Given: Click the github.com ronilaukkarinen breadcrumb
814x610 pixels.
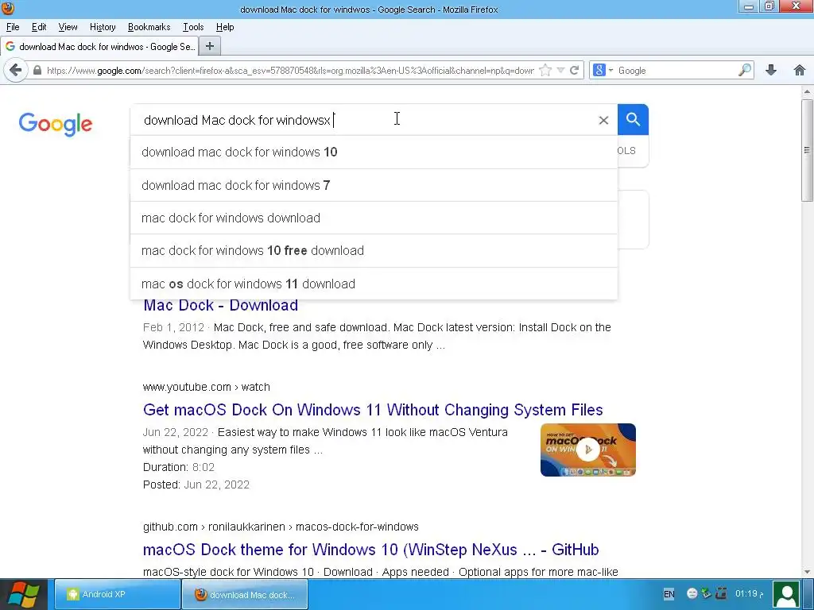Looking at the screenshot, I should pos(281,527).
